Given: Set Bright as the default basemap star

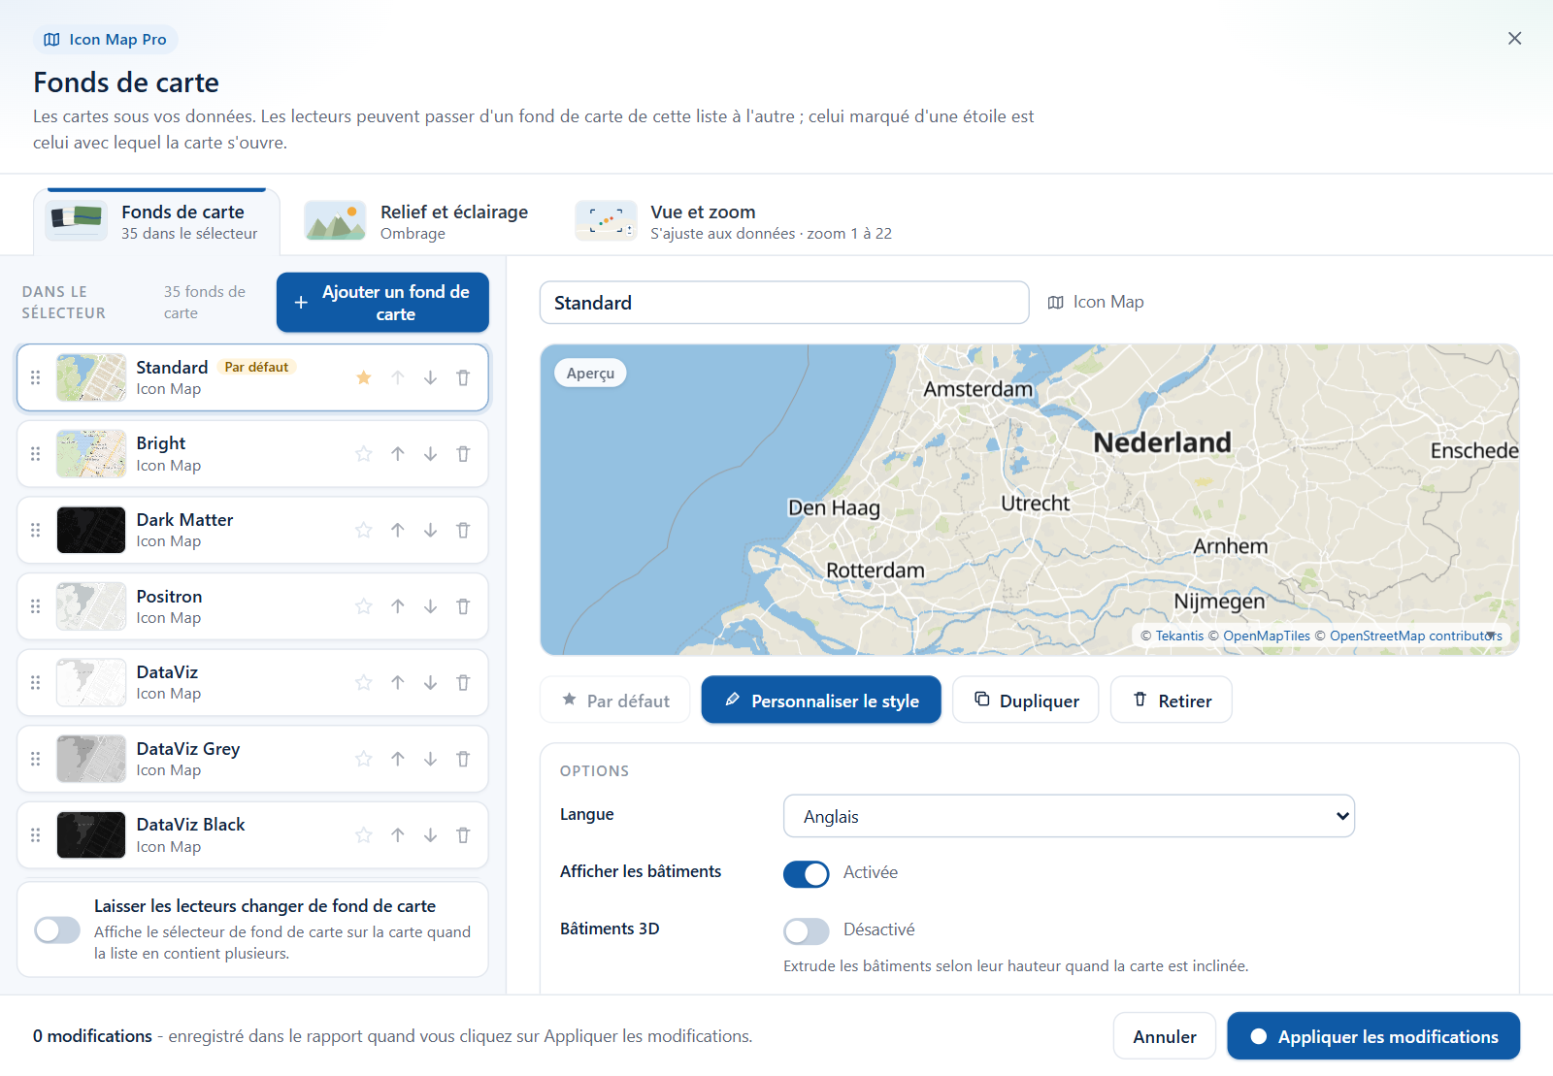Looking at the screenshot, I should click(364, 454).
